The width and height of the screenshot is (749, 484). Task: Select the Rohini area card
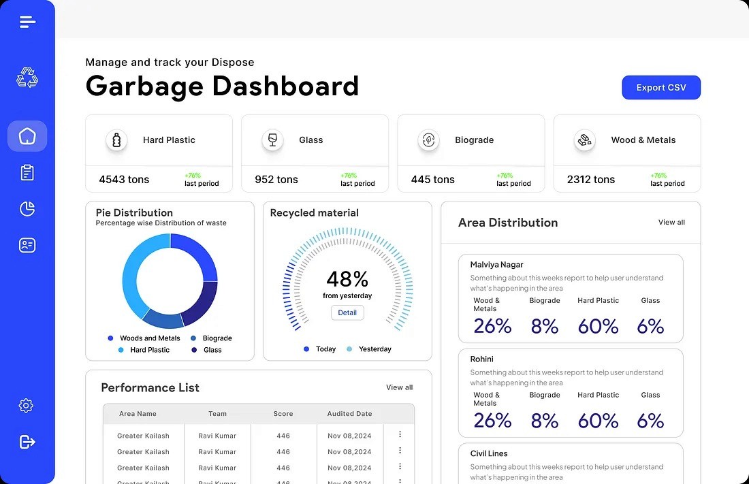571,393
